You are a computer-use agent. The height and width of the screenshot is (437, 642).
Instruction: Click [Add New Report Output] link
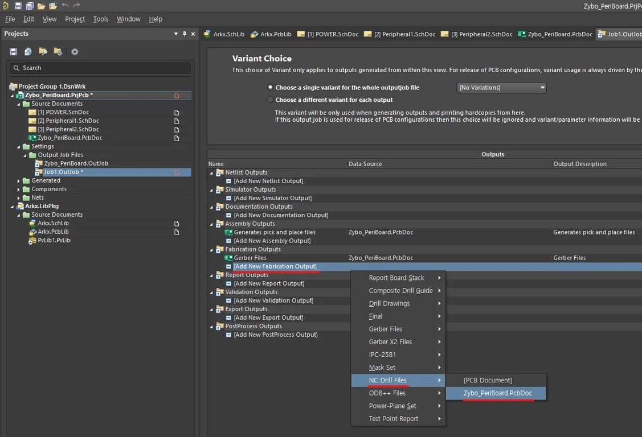[x=268, y=283]
